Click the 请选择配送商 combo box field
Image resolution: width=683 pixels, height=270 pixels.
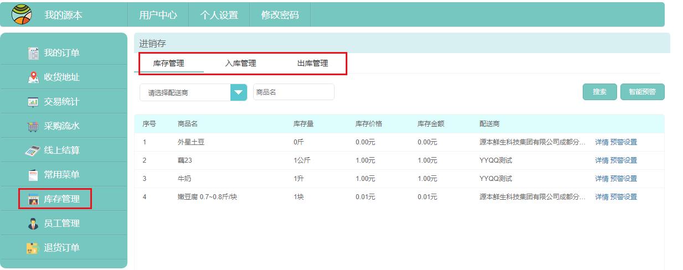[x=193, y=92]
